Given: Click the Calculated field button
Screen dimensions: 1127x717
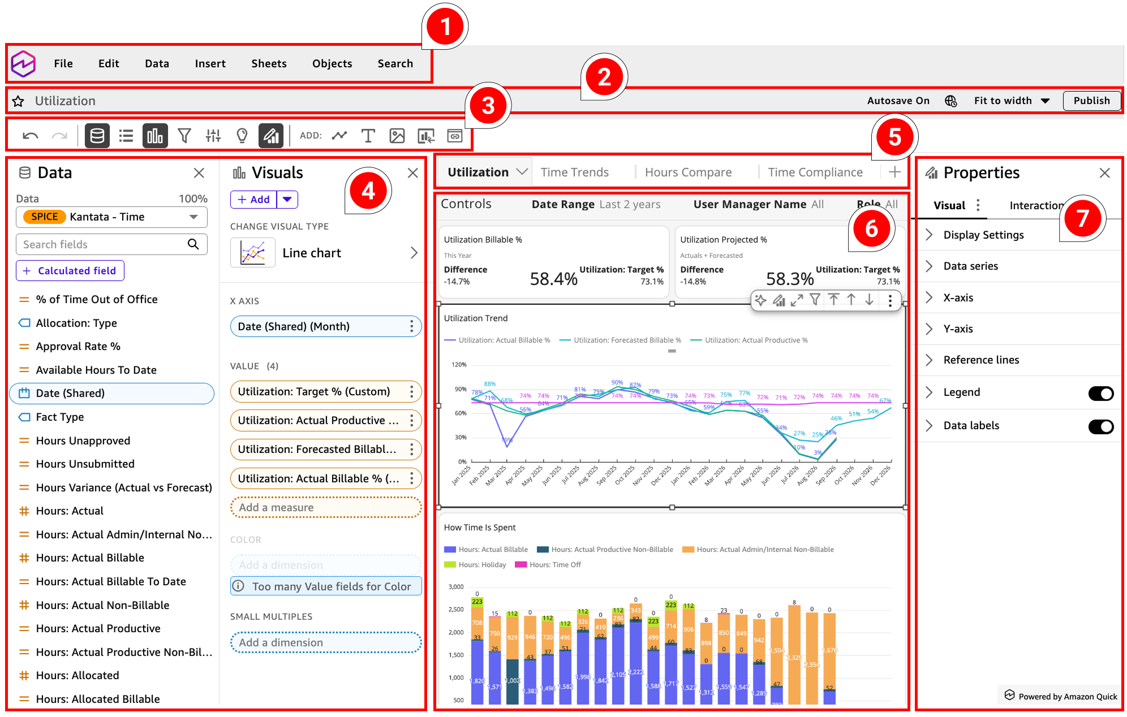Looking at the screenshot, I should [x=70, y=271].
